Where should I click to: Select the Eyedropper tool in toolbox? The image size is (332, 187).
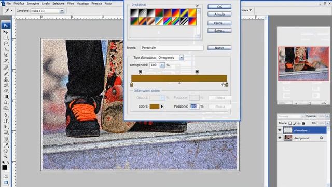[6, 145]
